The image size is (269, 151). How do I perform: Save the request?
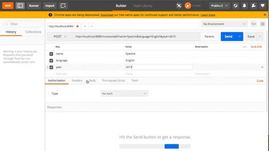pyautogui.click(x=251, y=36)
